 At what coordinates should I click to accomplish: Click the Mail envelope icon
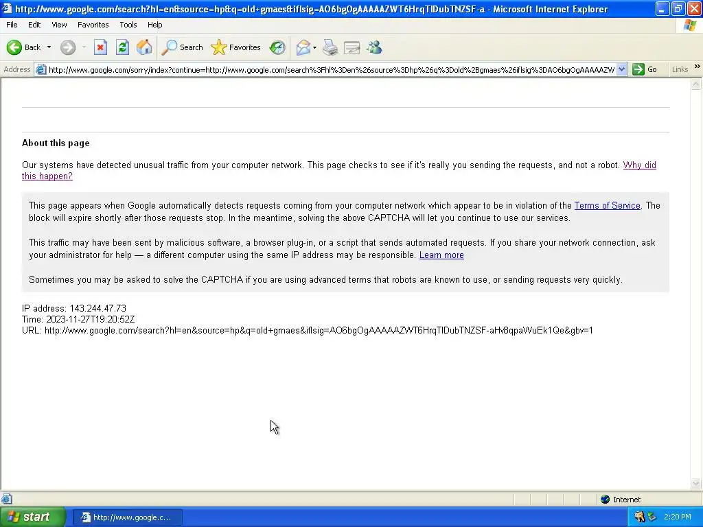pos(303,47)
